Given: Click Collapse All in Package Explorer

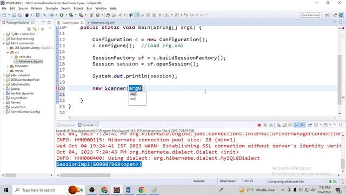Looking at the screenshot, I should (x=29, y=29).
